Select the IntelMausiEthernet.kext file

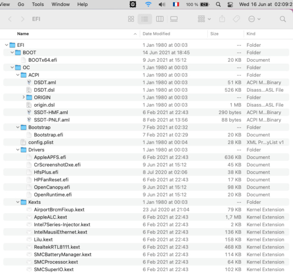coord(60,232)
